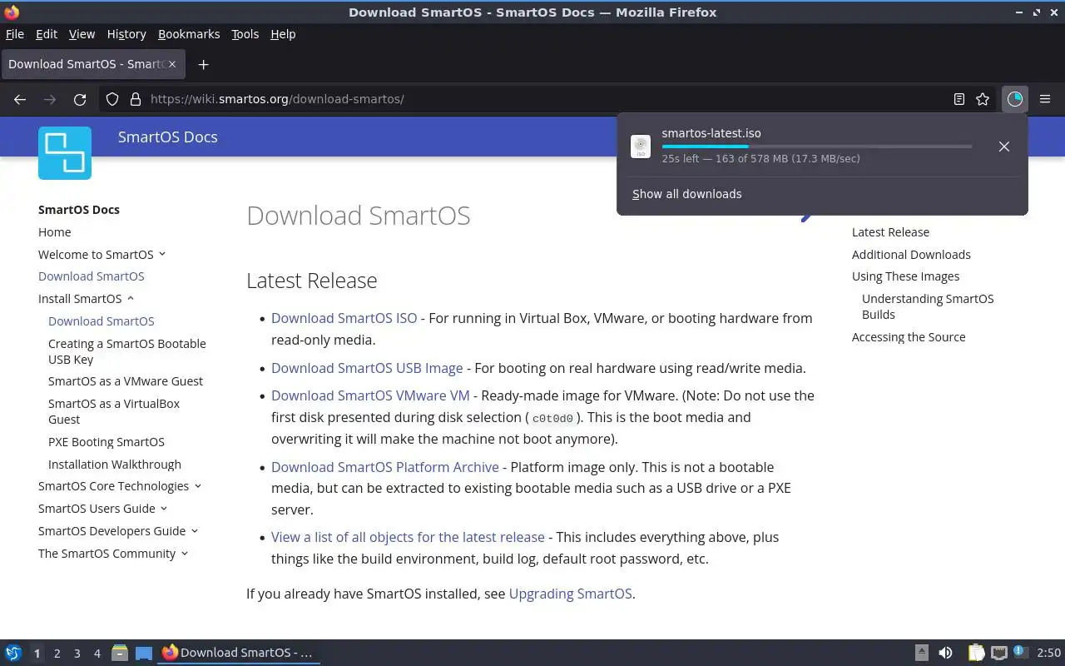The height and width of the screenshot is (666, 1065).
Task: Open the update notification tray icon
Action: (1021, 653)
